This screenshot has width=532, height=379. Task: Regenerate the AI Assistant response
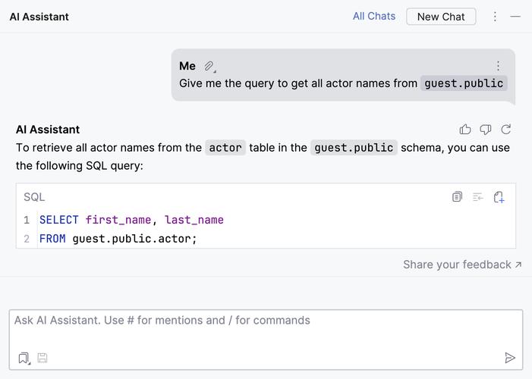click(x=506, y=129)
